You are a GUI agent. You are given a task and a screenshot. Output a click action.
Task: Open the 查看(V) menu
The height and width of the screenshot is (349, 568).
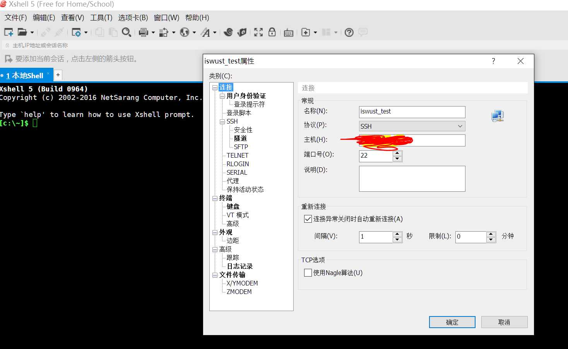[73, 18]
